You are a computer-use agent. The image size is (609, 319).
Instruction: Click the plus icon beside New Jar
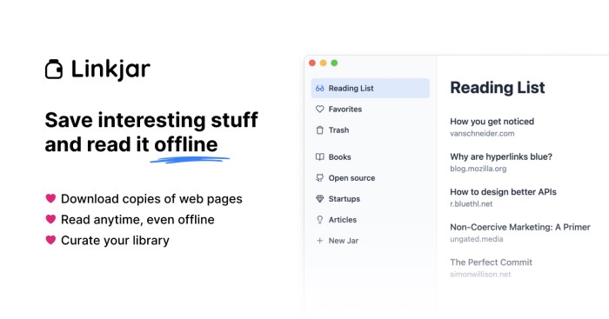(319, 241)
